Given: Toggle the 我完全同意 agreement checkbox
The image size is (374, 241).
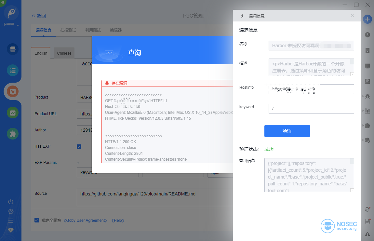Looking at the screenshot, I should 37,220.
